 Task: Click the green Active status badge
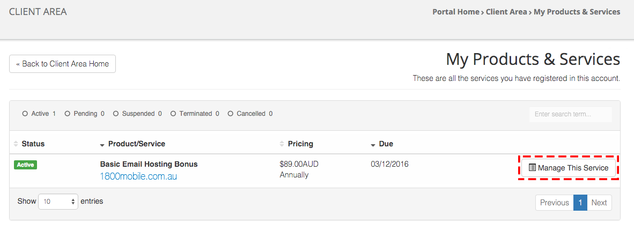[25, 165]
